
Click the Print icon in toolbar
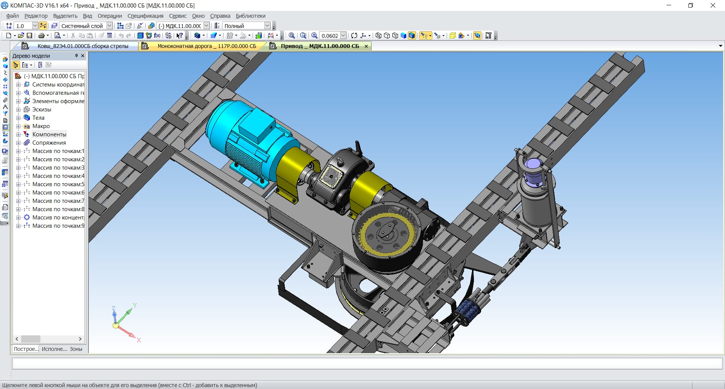41,36
